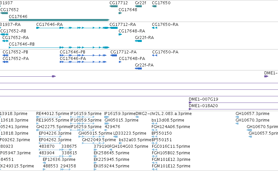Open transcript CG17712-RA
This screenshot has height=171, width=278.
(113, 28)
